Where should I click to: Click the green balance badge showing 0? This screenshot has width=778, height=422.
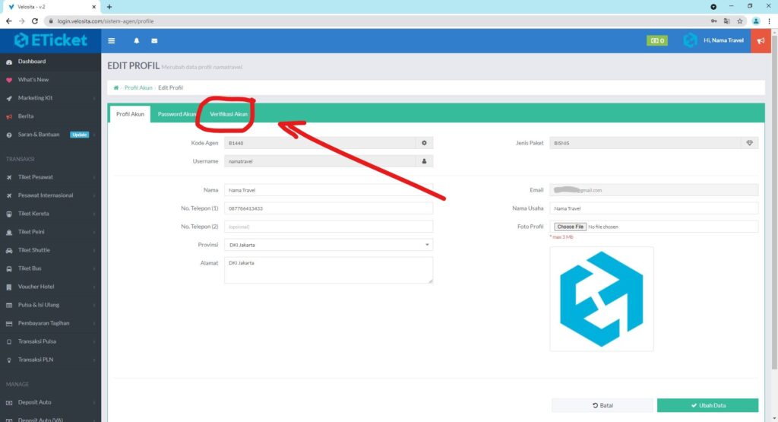657,41
